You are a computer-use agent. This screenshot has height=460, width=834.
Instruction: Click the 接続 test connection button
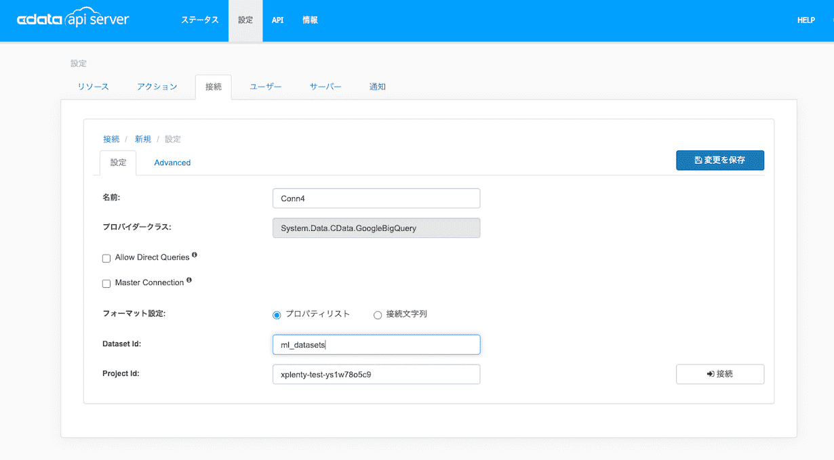pos(719,374)
